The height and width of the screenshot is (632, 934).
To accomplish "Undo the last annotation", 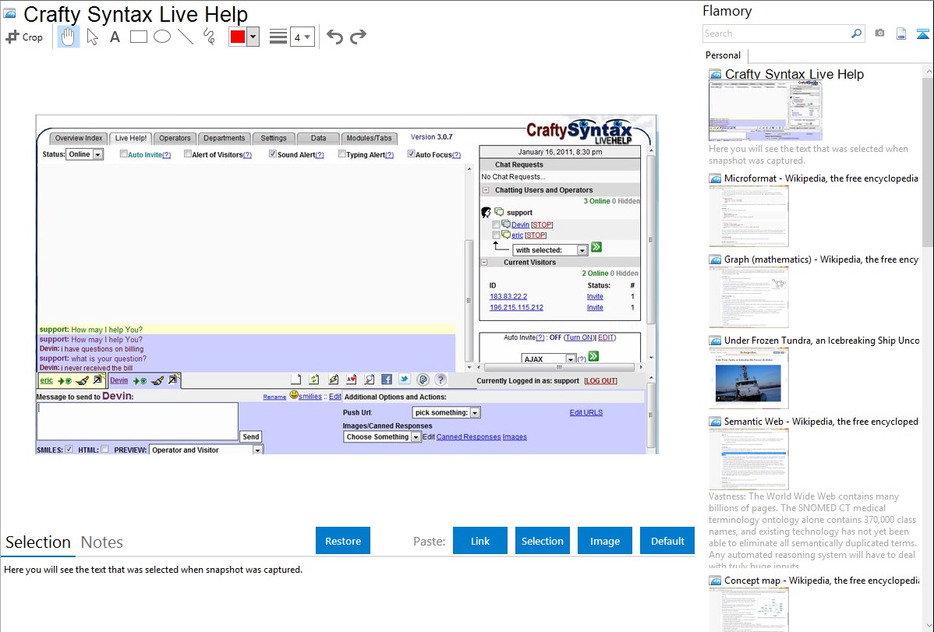I will [x=334, y=37].
